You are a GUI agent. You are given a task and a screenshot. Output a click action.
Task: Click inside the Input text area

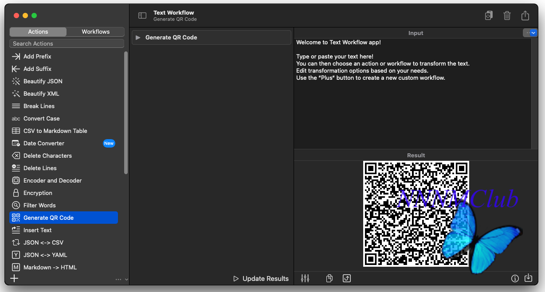[x=412, y=93]
